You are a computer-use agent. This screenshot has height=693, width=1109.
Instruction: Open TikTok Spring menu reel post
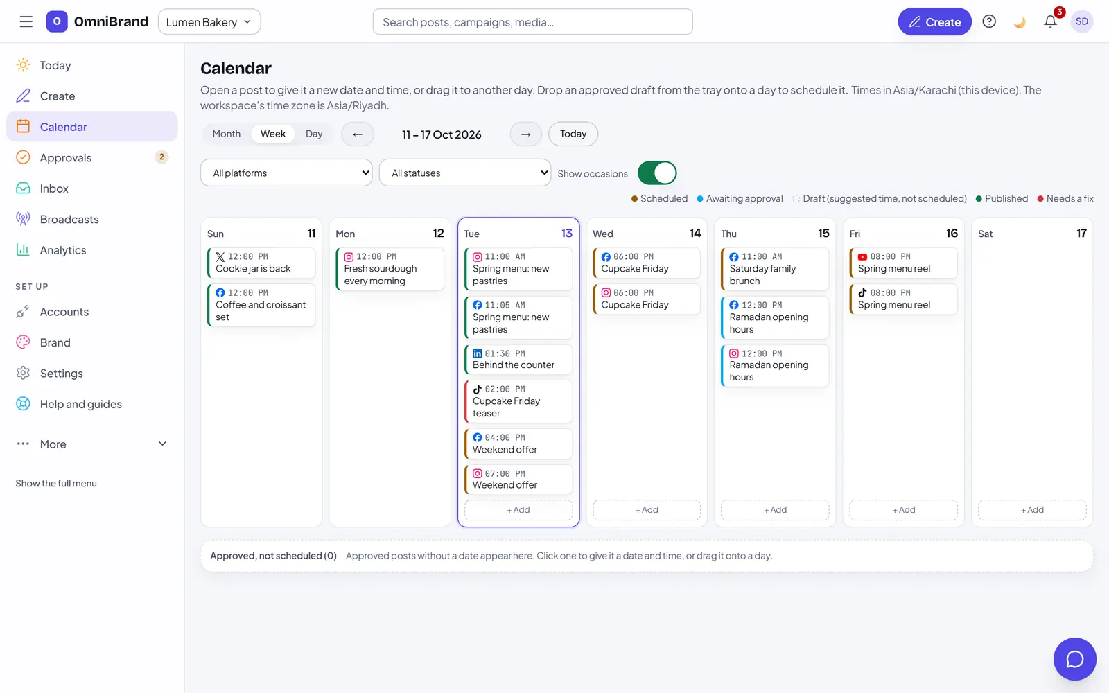click(905, 299)
